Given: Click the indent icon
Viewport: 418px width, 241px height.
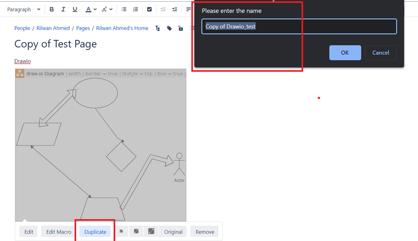Looking at the screenshot, I should pyautogui.click(x=174, y=9).
